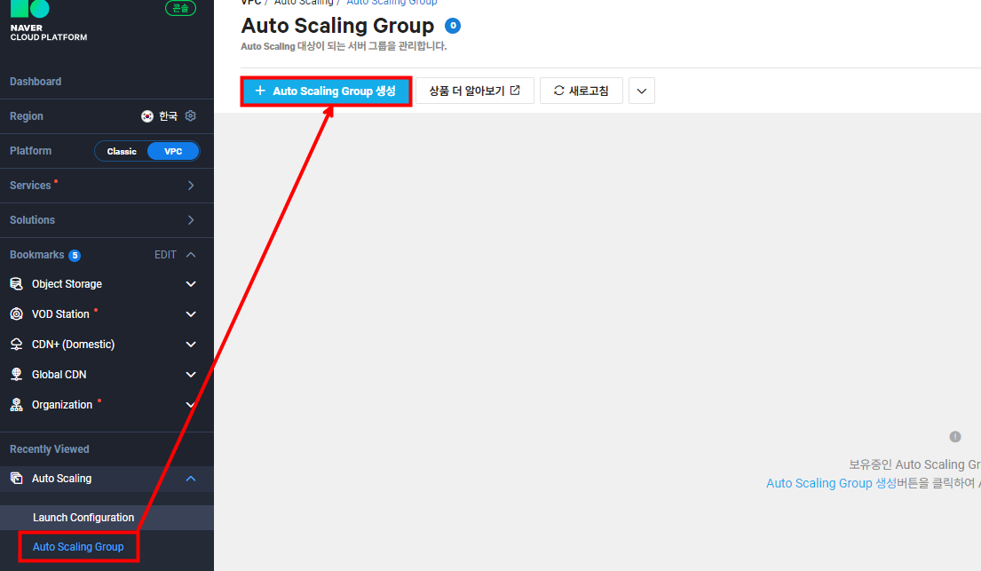Click the Auto Scaling Group 생성 text link
Screen dimensions: 981x571
click(832, 483)
